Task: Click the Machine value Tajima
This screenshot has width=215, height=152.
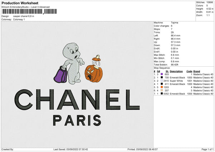Action: [x=175, y=23]
